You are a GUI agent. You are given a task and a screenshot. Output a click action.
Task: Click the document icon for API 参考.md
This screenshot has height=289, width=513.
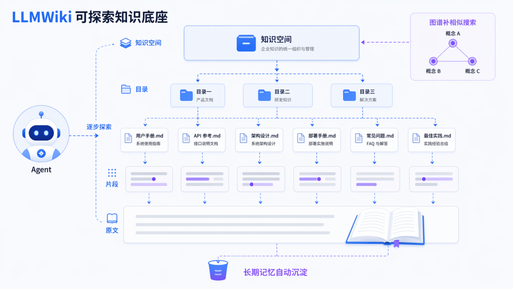(x=186, y=138)
